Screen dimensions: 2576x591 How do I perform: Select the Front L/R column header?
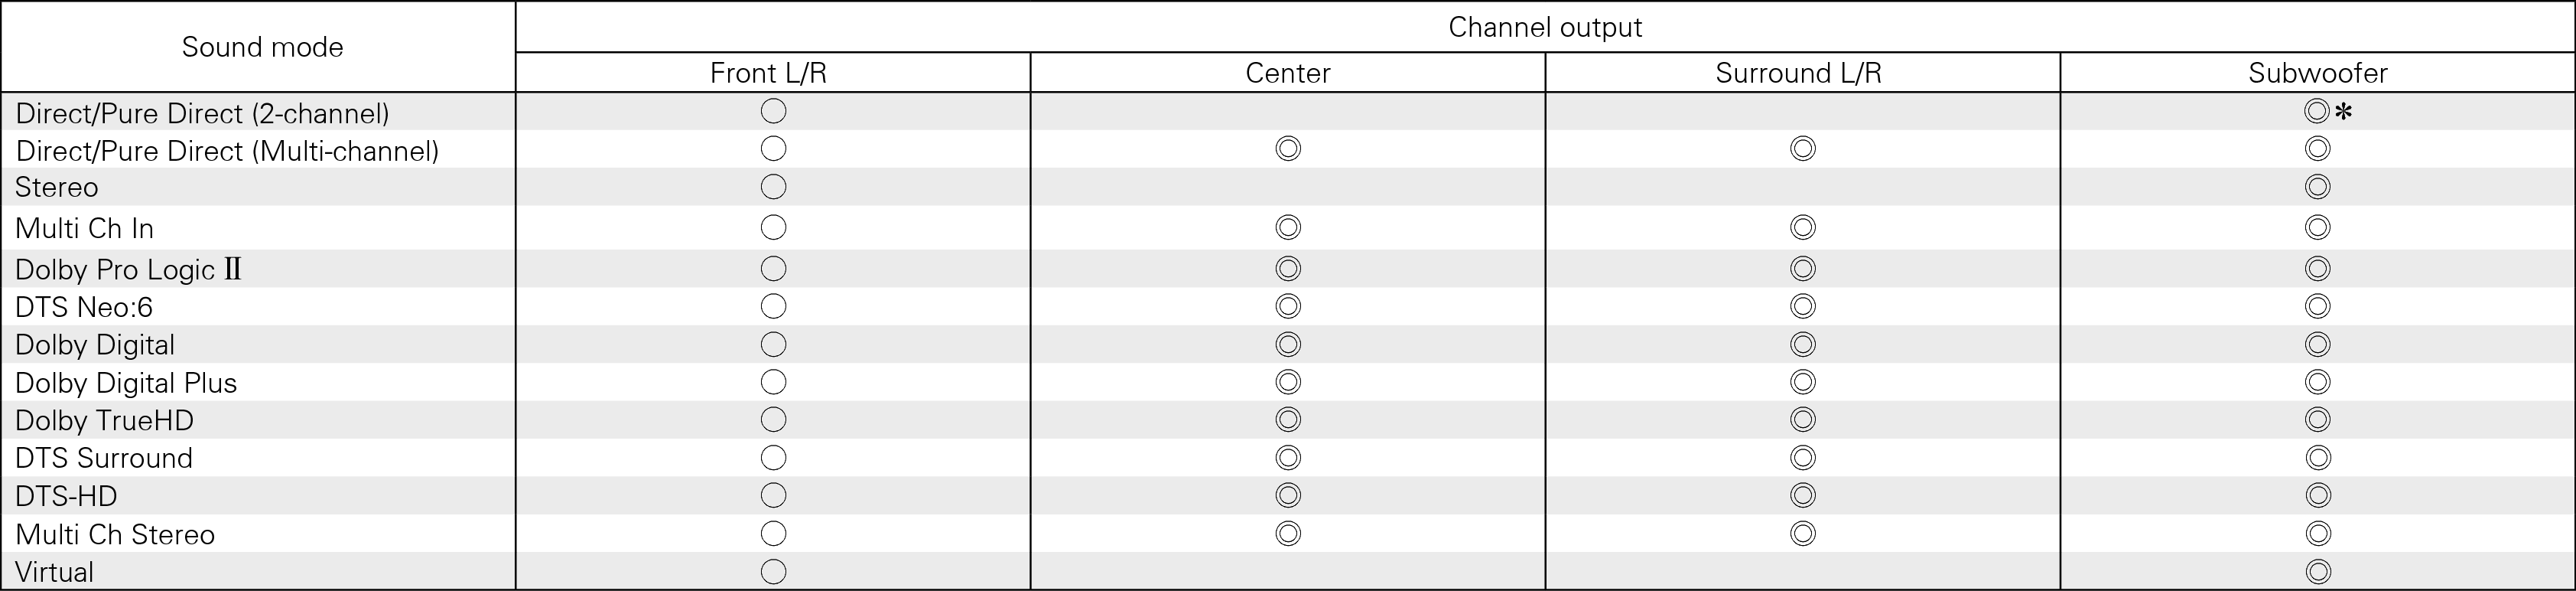click(x=768, y=73)
